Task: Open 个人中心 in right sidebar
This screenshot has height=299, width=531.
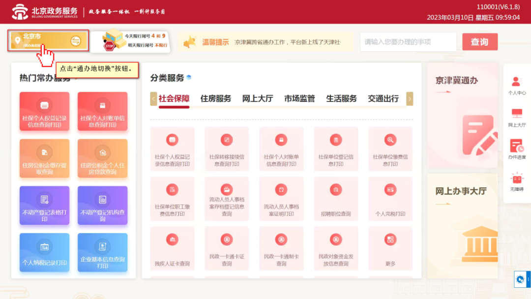Action: 517,85
